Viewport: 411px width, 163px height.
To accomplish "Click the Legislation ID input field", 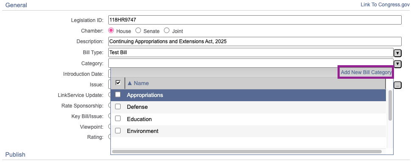I will coord(255,20).
